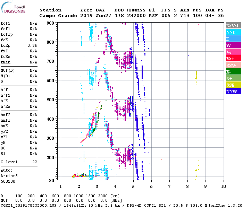
Task: Click the foEp parameter label
Action: [x=6, y=46]
